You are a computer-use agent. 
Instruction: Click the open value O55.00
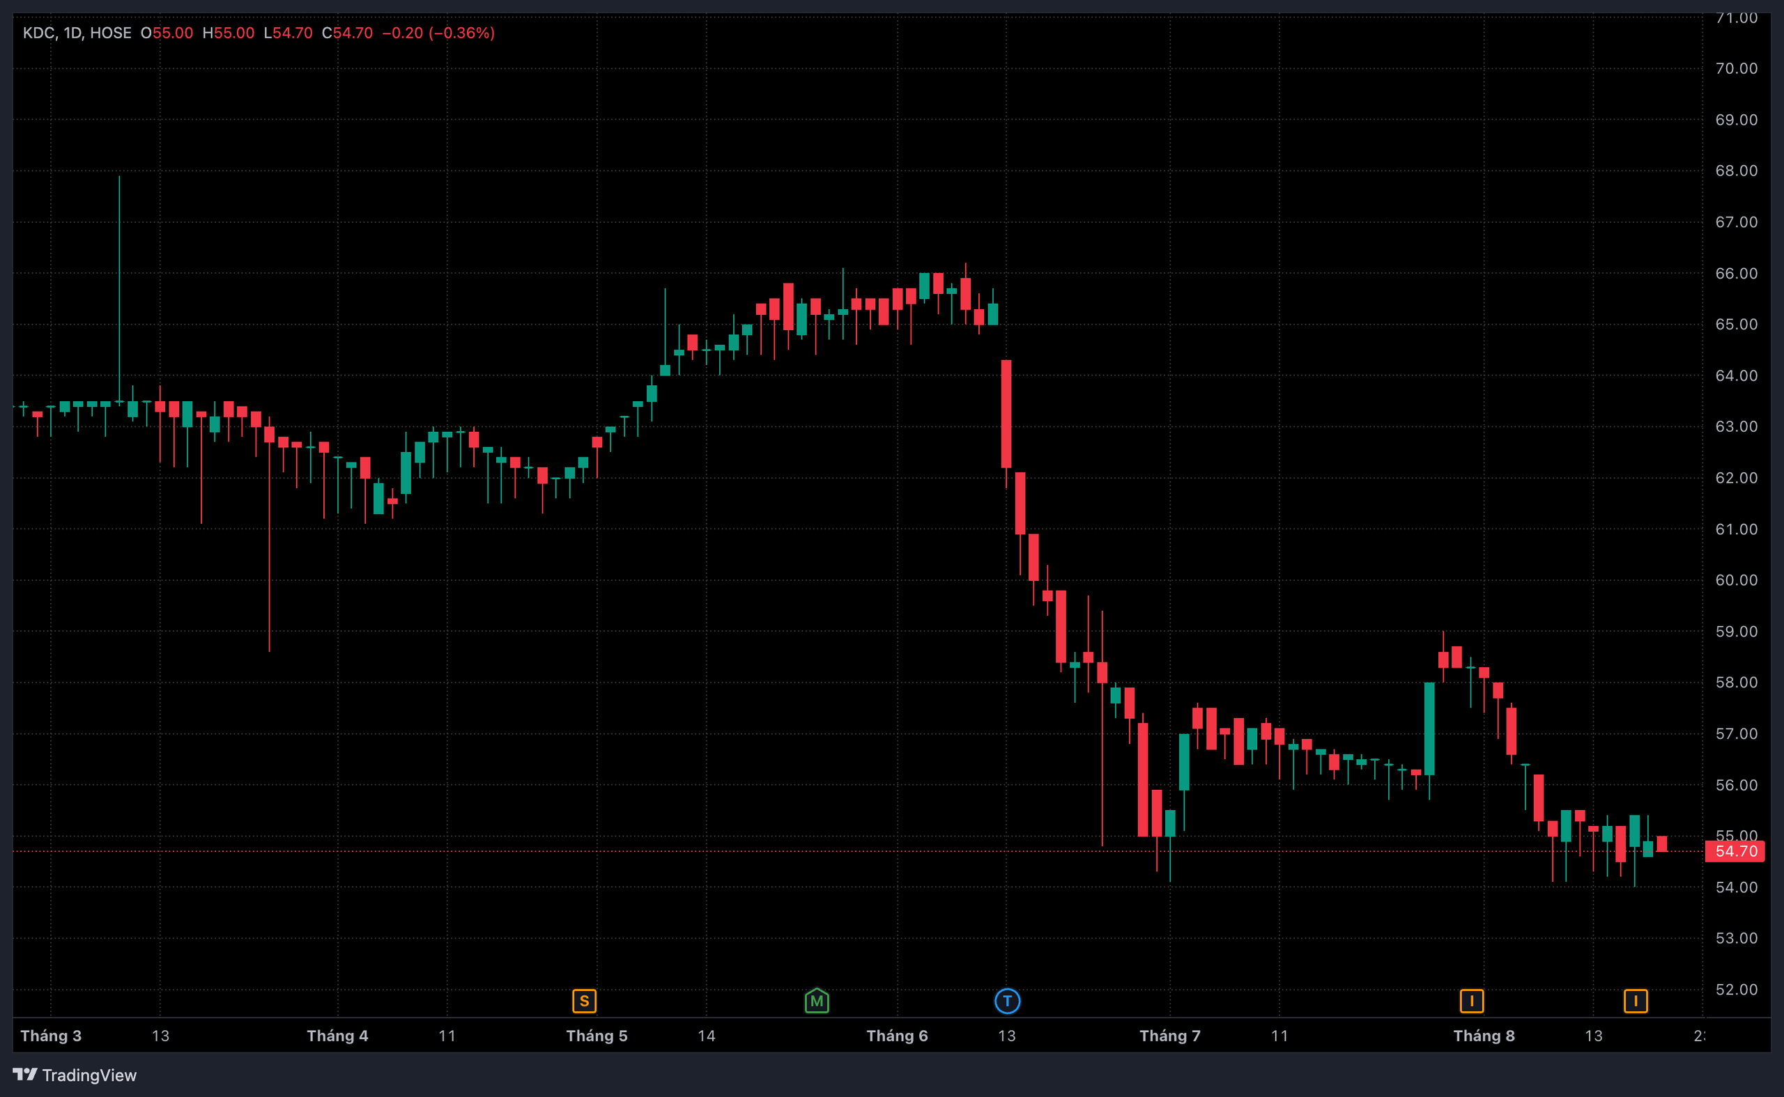167,33
